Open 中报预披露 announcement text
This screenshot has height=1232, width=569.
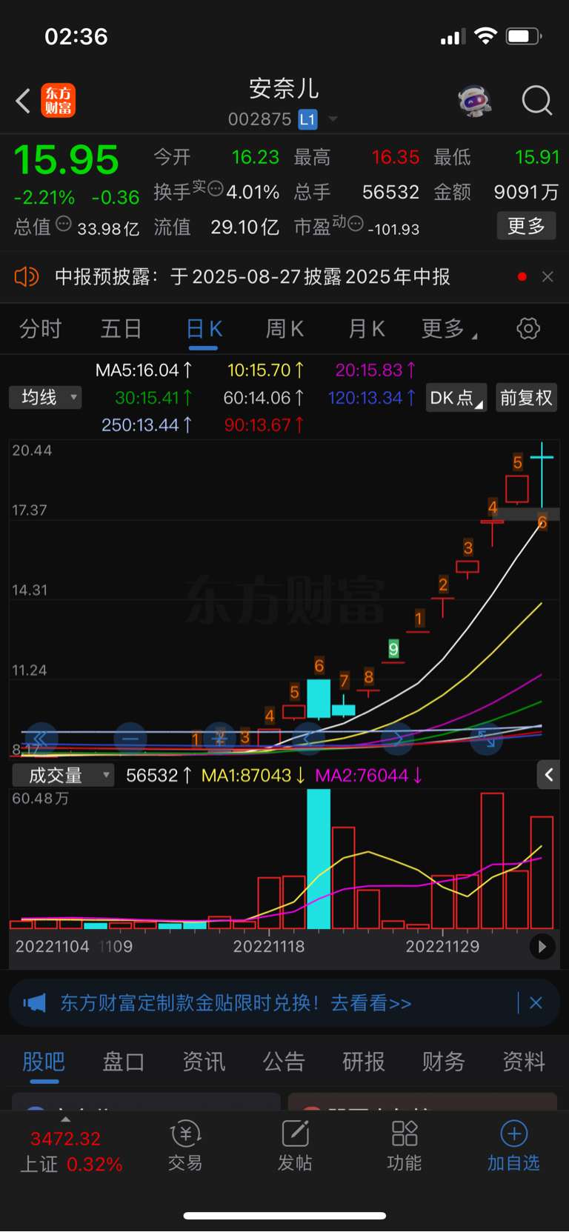(253, 277)
